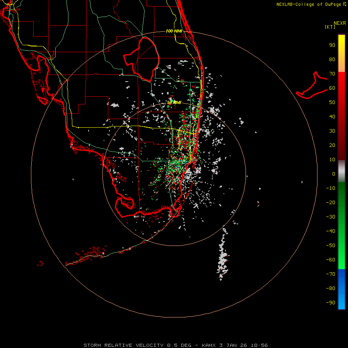The width and height of the screenshot is (348, 348).
Task: Click the -30 value on the color scale
Action: tap(331, 217)
